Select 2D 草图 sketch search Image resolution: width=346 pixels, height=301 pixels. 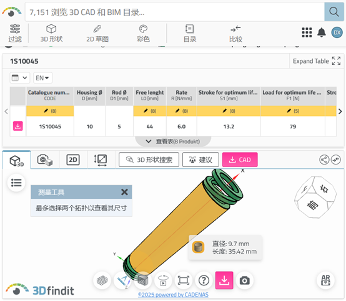pos(97,33)
